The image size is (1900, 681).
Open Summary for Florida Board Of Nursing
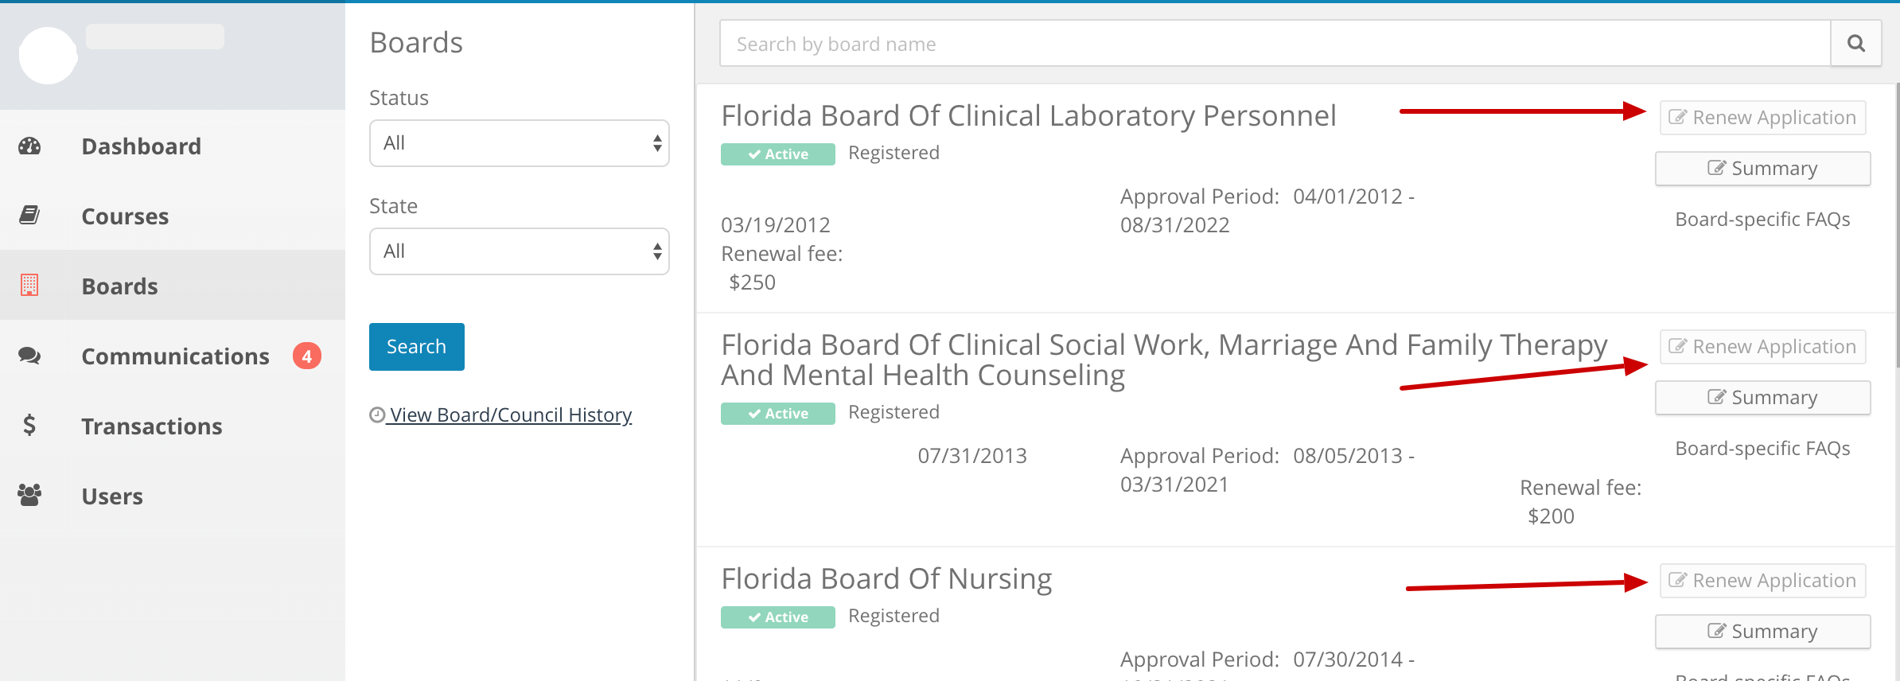point(1762,632)
